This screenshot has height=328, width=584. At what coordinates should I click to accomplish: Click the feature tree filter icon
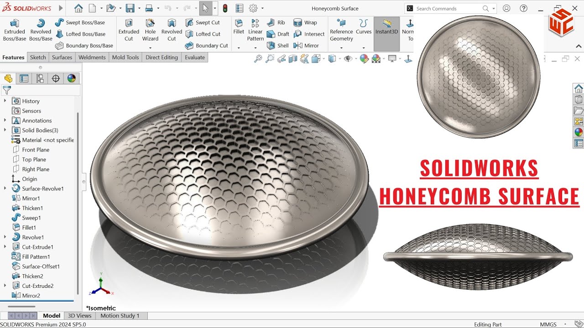6,90
